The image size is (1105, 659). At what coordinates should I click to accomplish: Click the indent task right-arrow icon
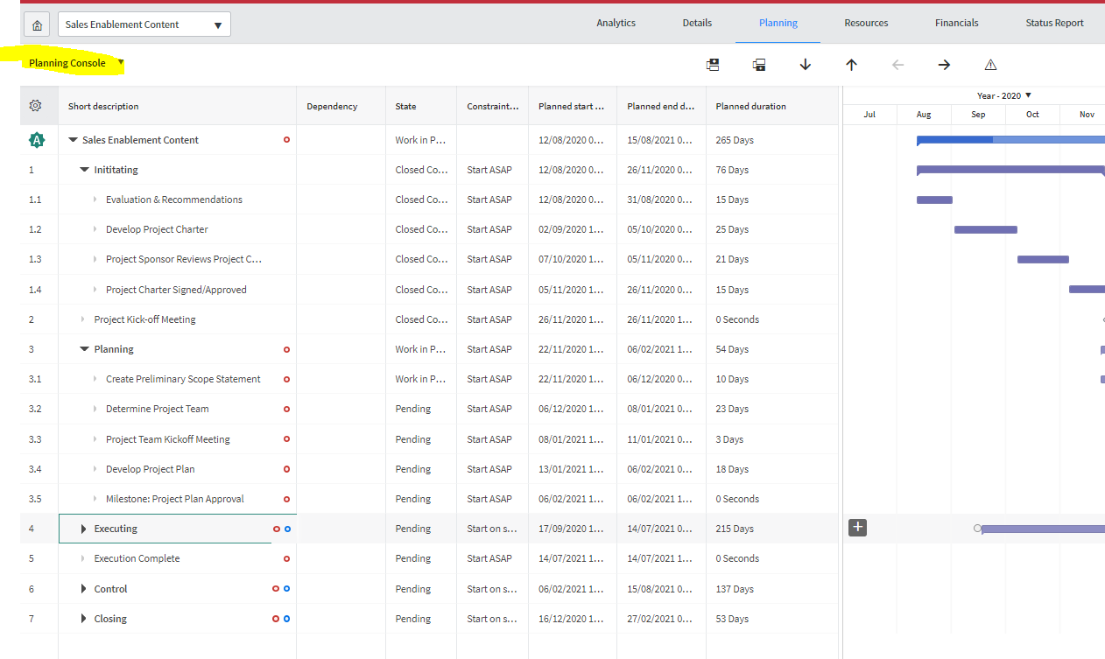click(943, 64)
